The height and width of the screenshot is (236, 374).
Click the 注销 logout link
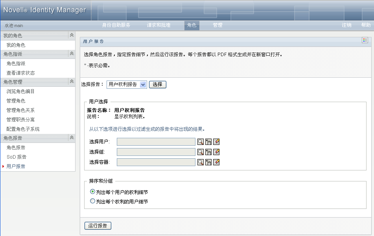[x=346, y=25]
